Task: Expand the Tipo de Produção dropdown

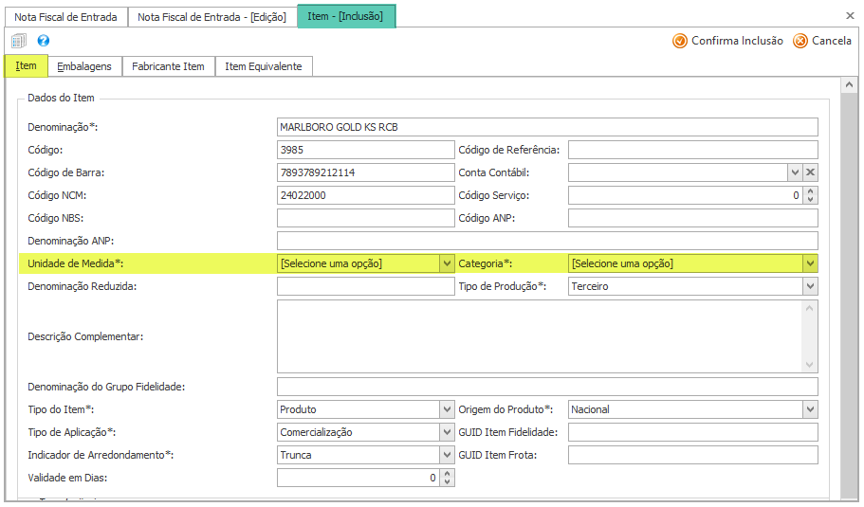Action: pos(810,286)
